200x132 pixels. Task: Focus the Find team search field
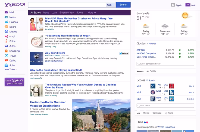point(165,105)
